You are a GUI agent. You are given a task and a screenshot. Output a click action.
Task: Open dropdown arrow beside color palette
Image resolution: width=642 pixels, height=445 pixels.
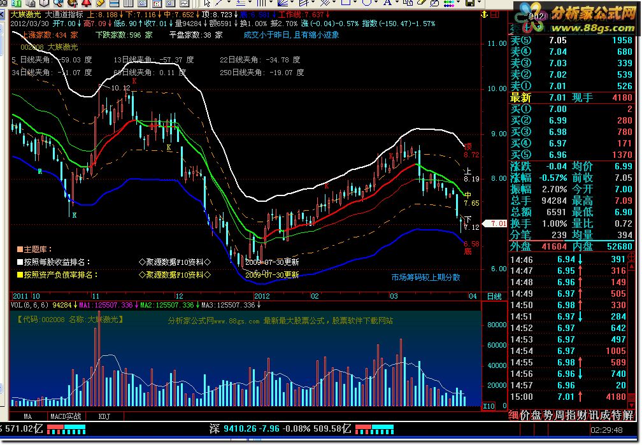[x=458, y=2]
